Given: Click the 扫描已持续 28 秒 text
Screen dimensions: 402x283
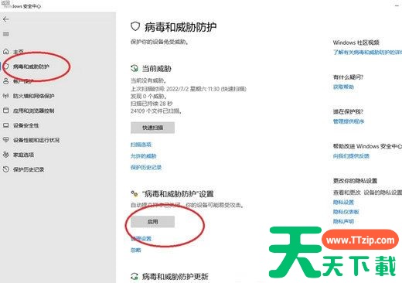Looking at the screenshot, I should coord(152,104).
